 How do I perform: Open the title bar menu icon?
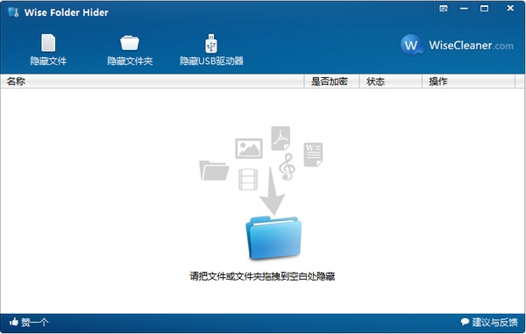coord(444,9)
